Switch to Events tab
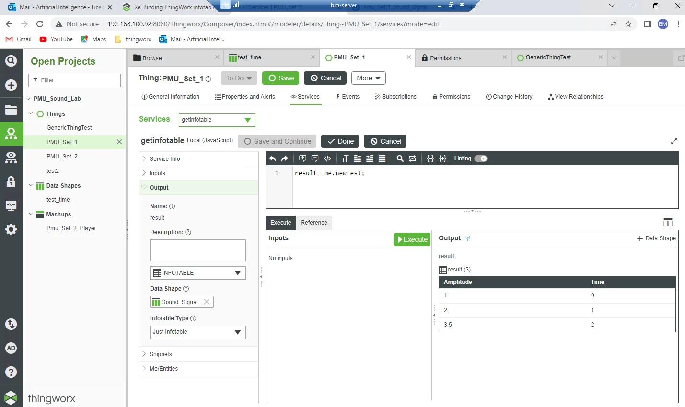Screen dimensions: 685x407 click(x=348, y=97)
